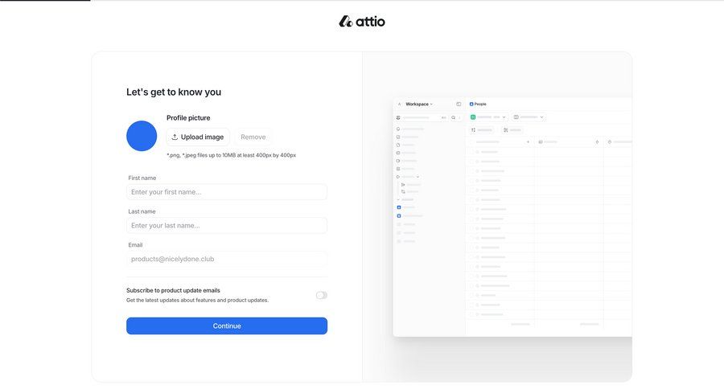Click the blue profile picture avatar
The width and height of the screenshot is (724, 389).
pos(142,136)
